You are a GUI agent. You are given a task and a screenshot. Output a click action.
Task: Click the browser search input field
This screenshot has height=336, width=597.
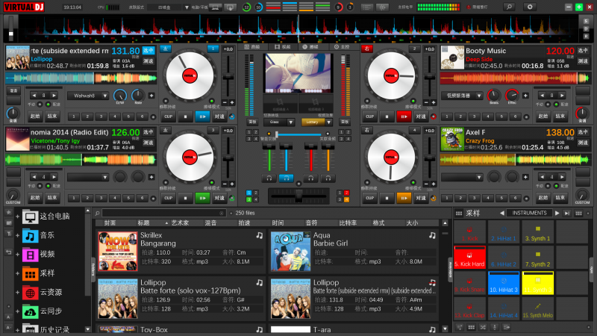(x=163, y=214)
